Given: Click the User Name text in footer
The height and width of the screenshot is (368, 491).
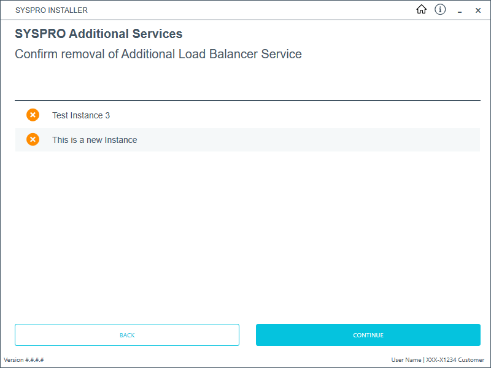Looking at the screenshot, I should [406, 360].
